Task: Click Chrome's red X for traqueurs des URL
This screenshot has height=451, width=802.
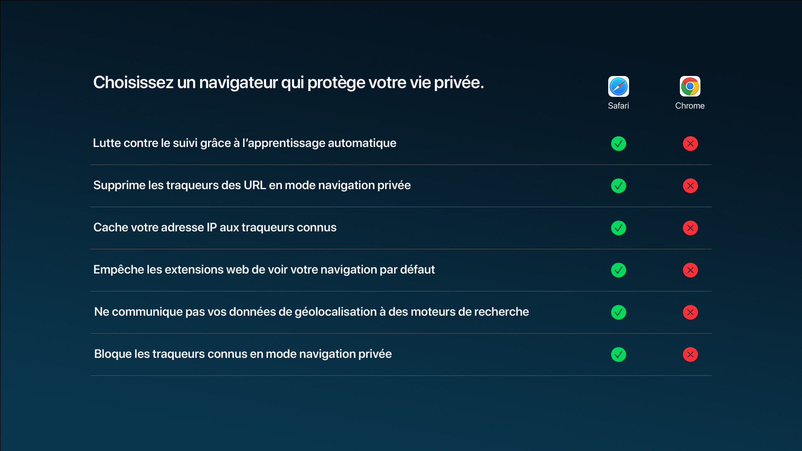Action: tap(690, 186)
